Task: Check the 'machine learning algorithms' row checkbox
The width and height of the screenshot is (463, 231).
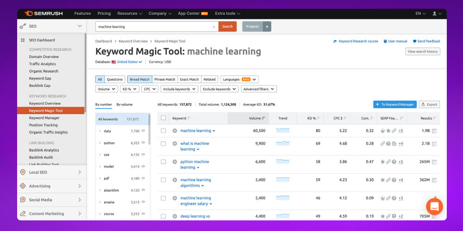Action: 163,180
